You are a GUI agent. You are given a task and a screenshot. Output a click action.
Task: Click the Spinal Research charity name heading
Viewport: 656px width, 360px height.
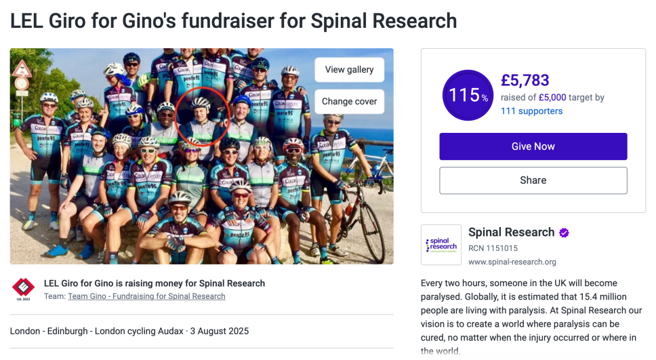tap(511, 233)
